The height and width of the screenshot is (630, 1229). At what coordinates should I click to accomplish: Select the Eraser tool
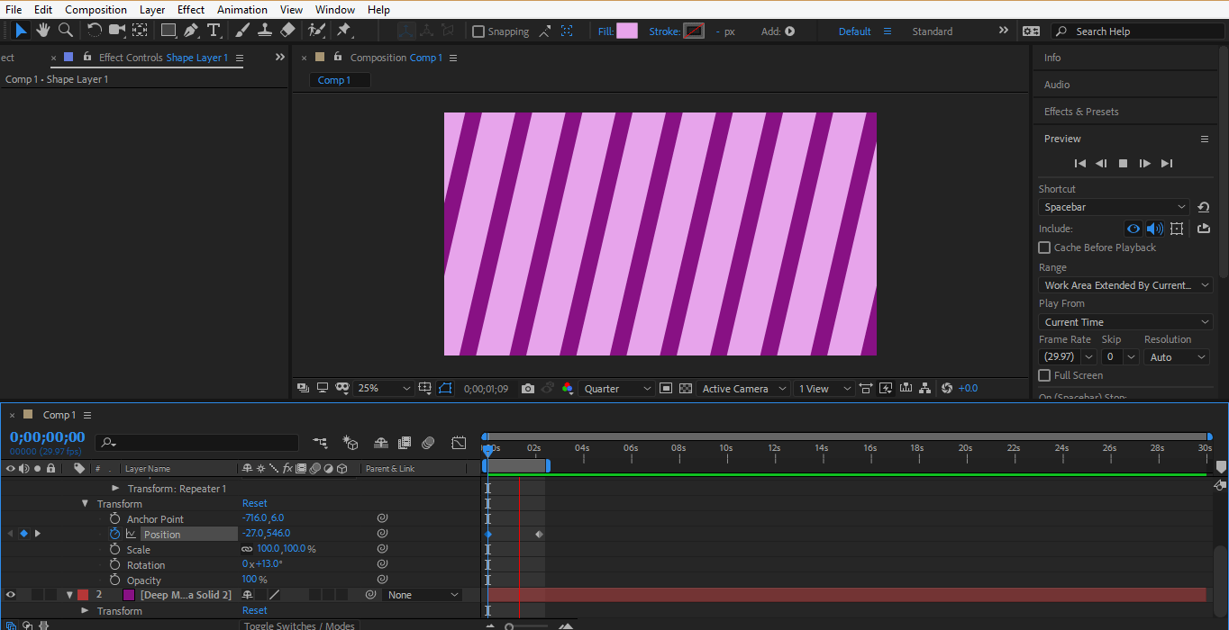[x=287, y=31]
